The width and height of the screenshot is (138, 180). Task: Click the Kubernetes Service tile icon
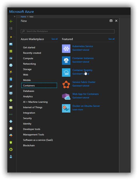[66, 49]
